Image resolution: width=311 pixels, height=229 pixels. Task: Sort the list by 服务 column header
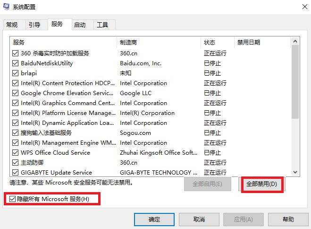click(x=63, y=43)
